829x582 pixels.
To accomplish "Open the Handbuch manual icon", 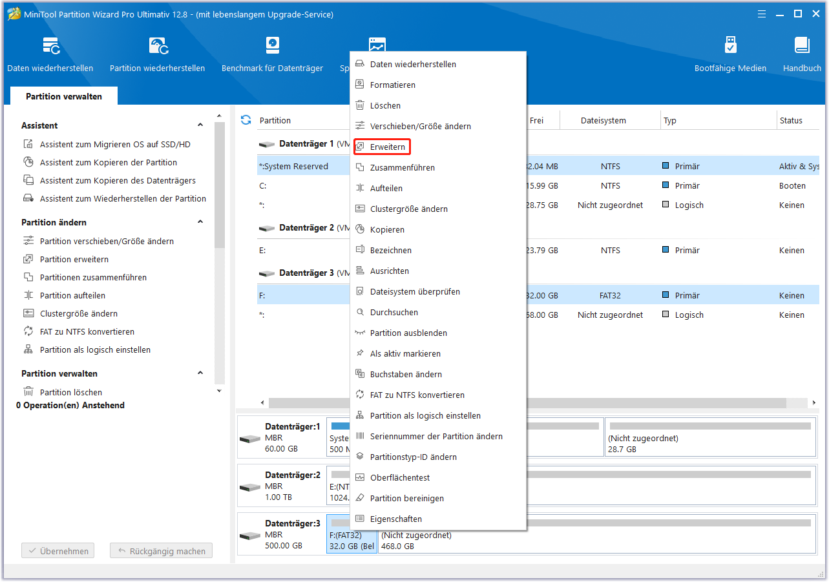I will 802,46.
